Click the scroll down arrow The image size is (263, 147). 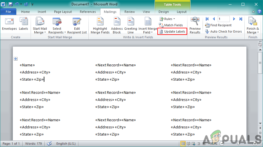coord(260,123)
